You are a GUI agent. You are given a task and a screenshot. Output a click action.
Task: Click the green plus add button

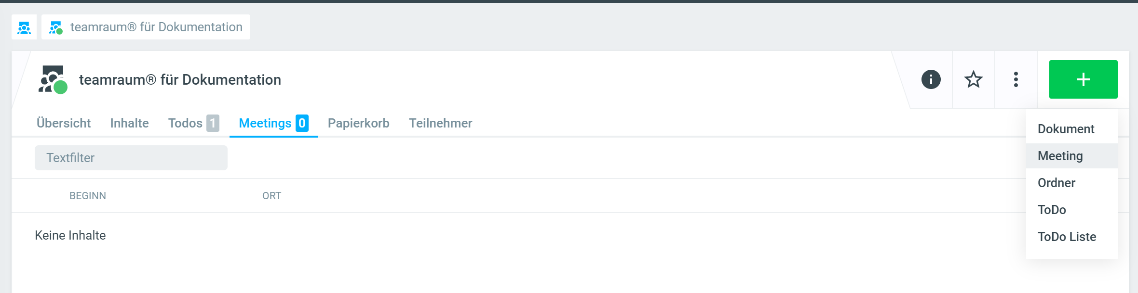coord(1083,80)
